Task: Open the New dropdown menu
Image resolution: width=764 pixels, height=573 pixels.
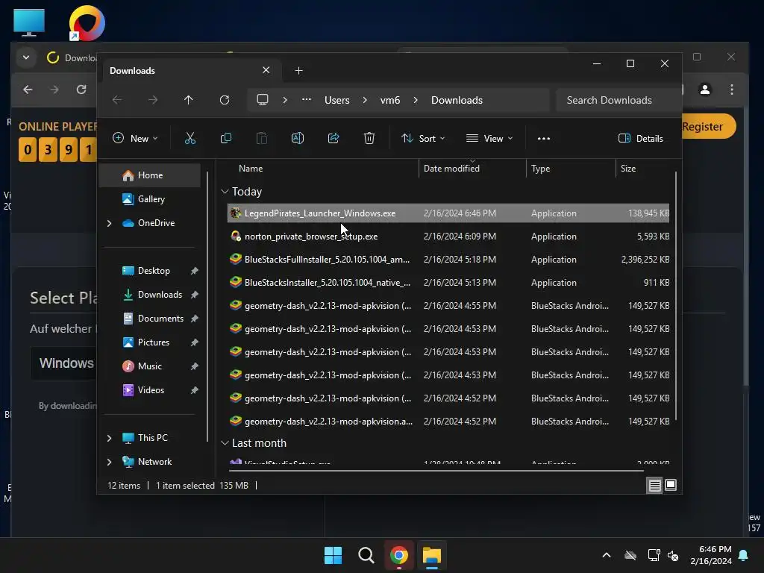Action: (x=136, y=138)
